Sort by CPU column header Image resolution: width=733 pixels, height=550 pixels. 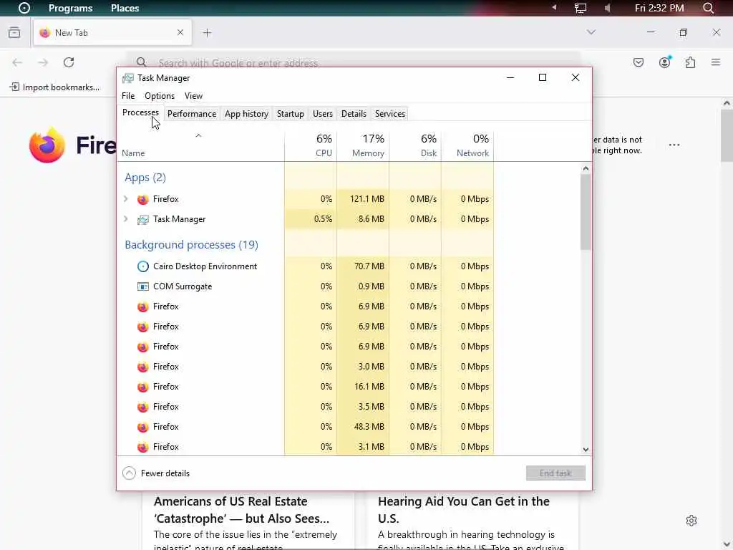click(x=311, y=146)
